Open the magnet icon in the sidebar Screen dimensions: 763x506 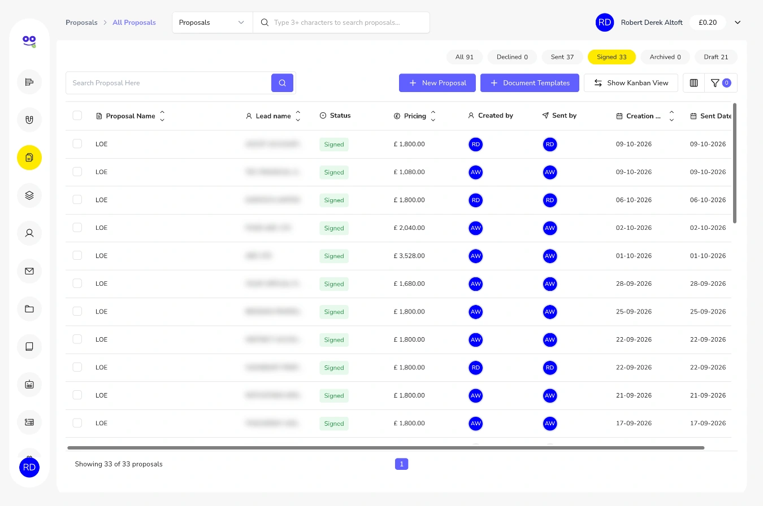point(29,120)
